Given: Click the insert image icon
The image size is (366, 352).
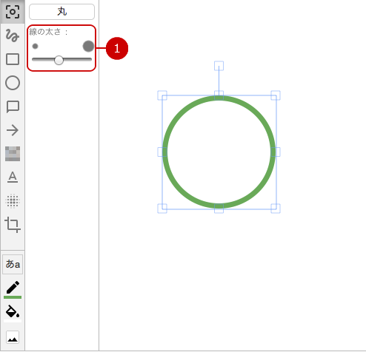Looking at the screenshot, I should 13,337.
